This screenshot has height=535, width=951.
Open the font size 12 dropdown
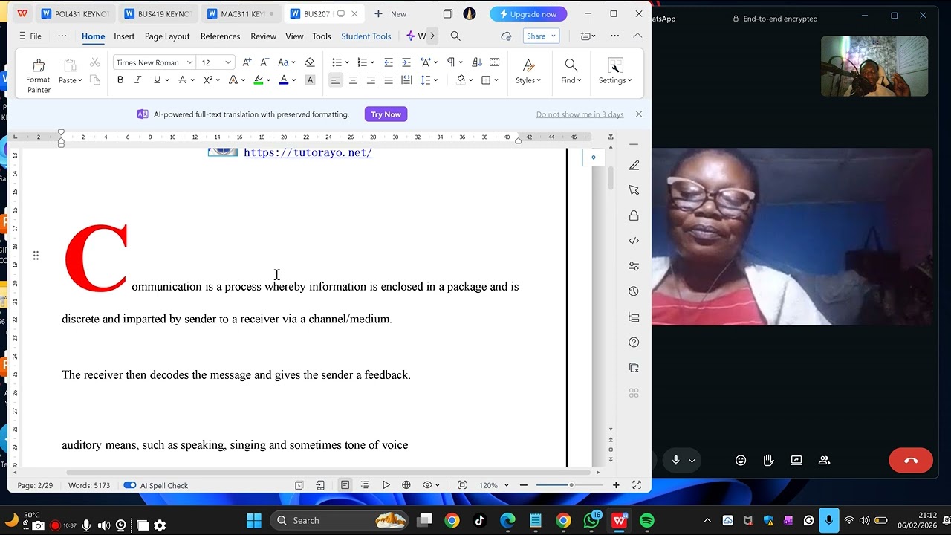click(x=228, y=62)
